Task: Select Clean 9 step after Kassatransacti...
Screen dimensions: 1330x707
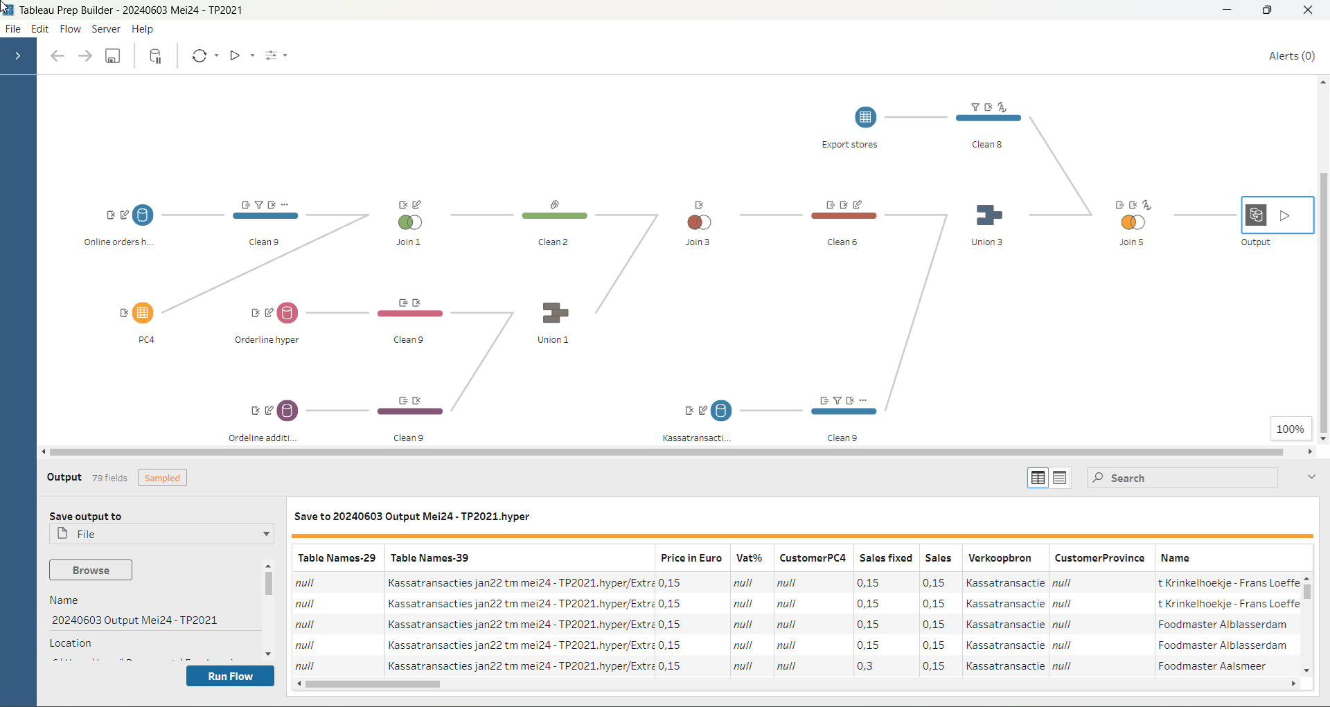Action: pyautogui.click(x=844, y=411)
